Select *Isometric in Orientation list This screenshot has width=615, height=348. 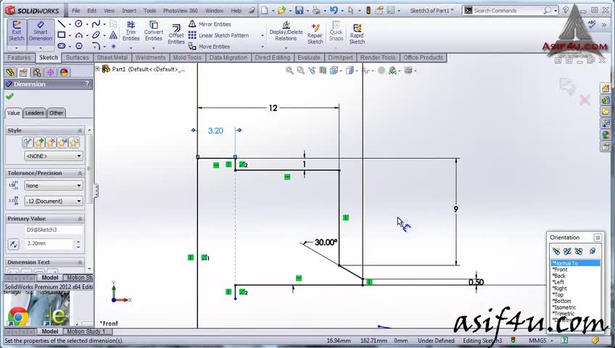565,307
